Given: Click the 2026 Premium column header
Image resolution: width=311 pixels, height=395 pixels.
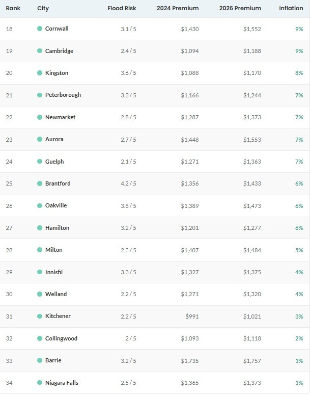Looking at the screenshot, I should click(240, 8).
